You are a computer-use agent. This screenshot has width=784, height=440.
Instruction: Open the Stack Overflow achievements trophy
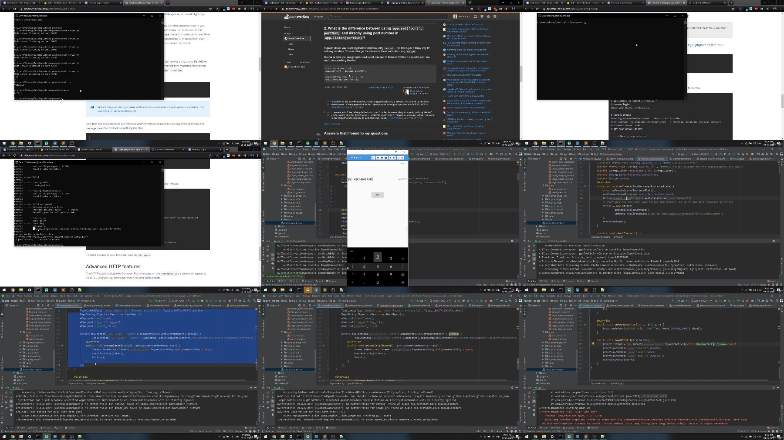(482, 17)
